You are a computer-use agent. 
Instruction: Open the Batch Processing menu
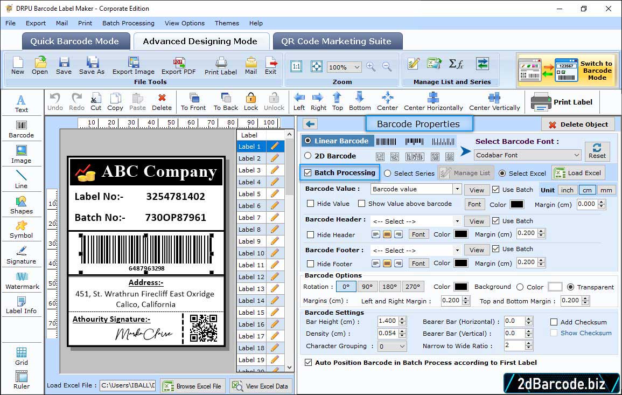point(128,23)
